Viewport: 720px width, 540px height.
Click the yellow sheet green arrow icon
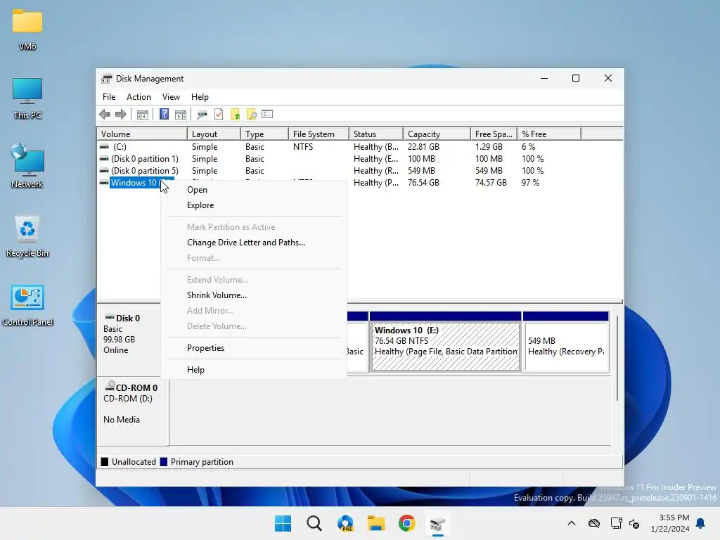tap(235, 115)
